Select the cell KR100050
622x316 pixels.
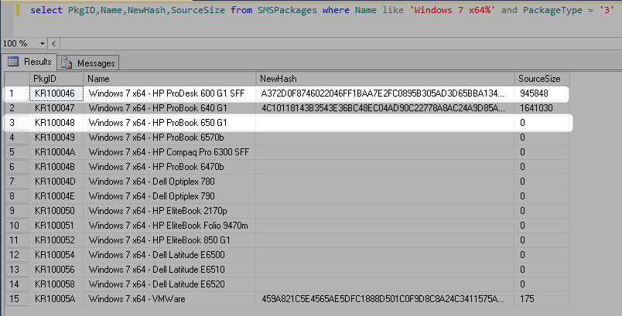56,211
